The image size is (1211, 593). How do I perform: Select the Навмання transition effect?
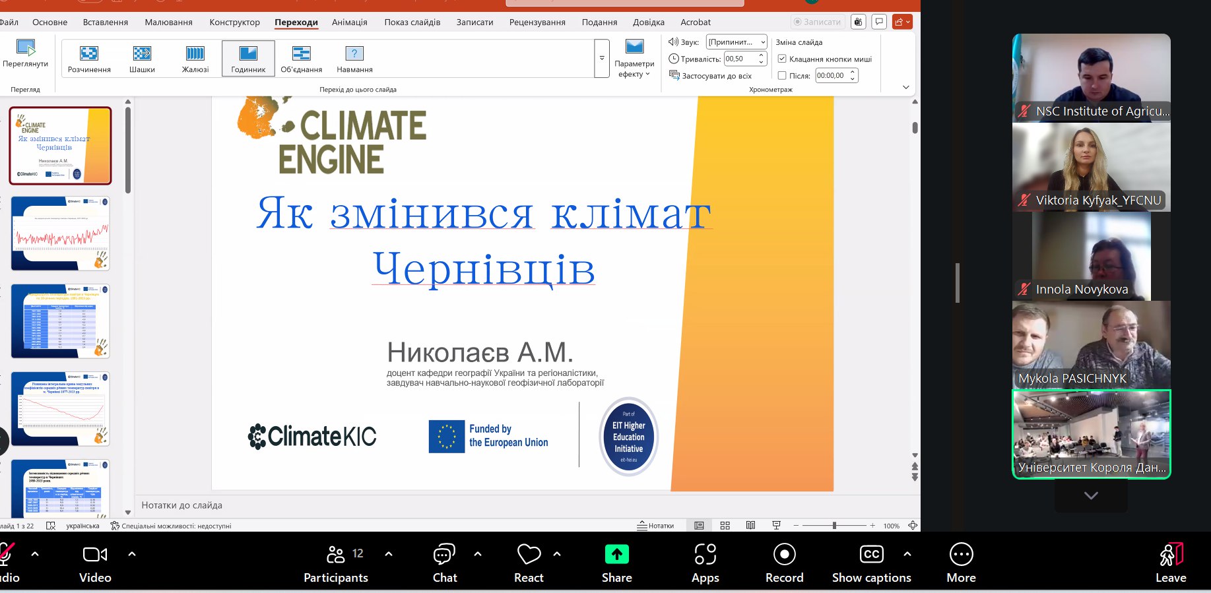click(354, 59)
